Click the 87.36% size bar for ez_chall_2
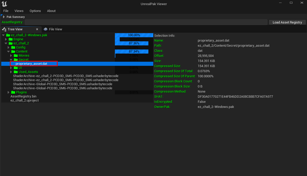The image size is (307, 176). [x=134, y=43]
